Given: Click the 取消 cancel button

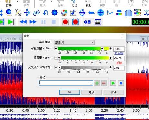Looking at the screenshot, I should point(92,92).
